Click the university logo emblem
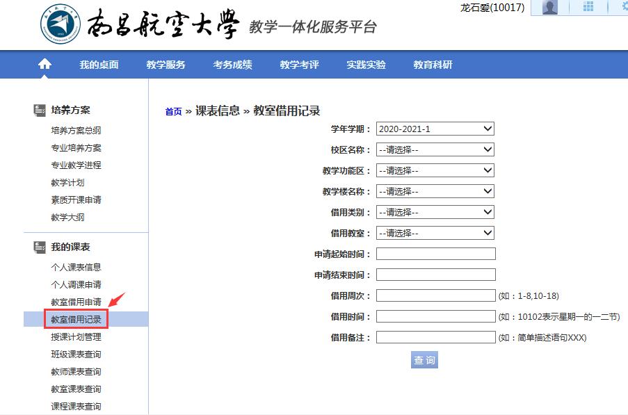Screen dimensions: 628x415 [61, 24]
